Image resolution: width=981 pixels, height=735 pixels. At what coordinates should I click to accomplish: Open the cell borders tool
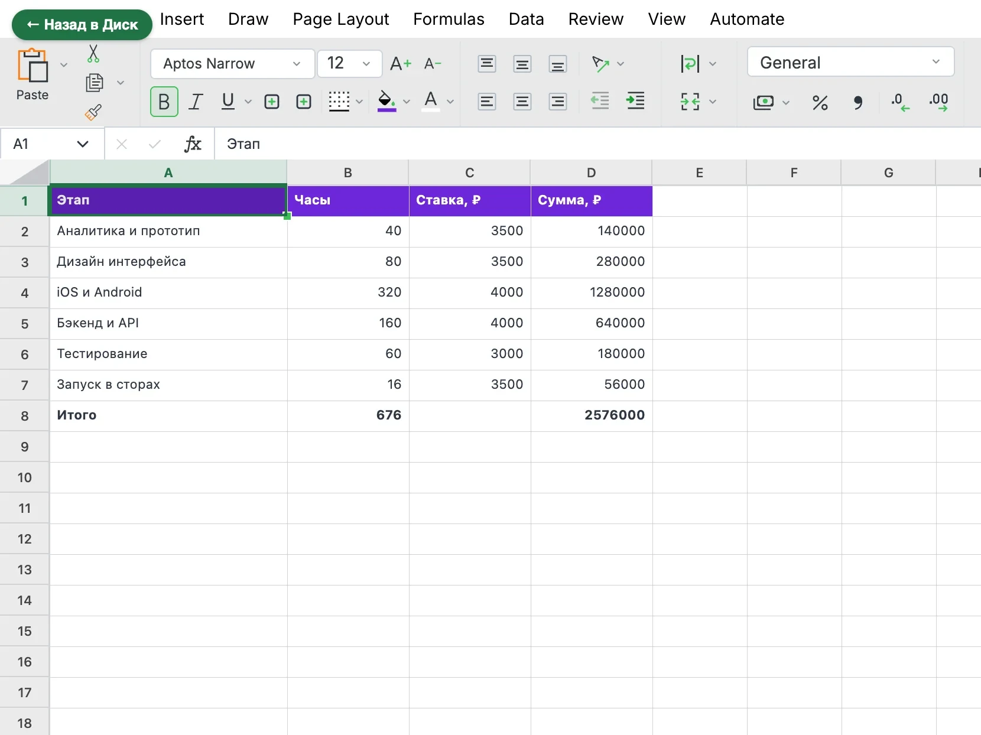[339, 102]
